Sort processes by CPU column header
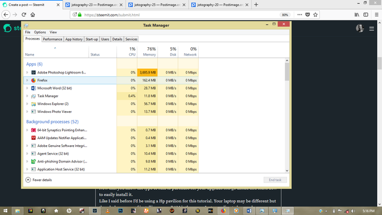Viewport: 382px width, 215px height. click(127, 51)
